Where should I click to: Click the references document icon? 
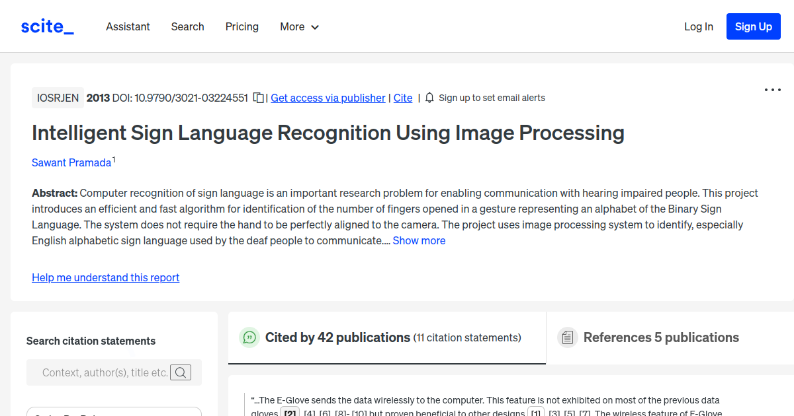pos(568,337)
